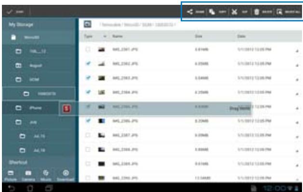Viewport: 303px width, 192px height.
Task: Open the thumbnail of IMG_2370.JPG
Action: coord(102,178)
